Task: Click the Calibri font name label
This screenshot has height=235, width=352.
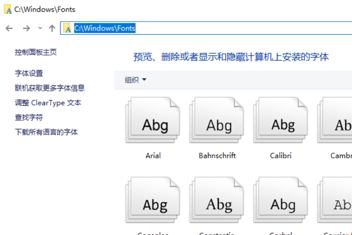Action: [281, 156]
